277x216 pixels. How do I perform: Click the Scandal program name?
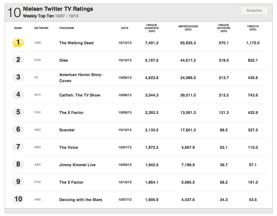67,130
